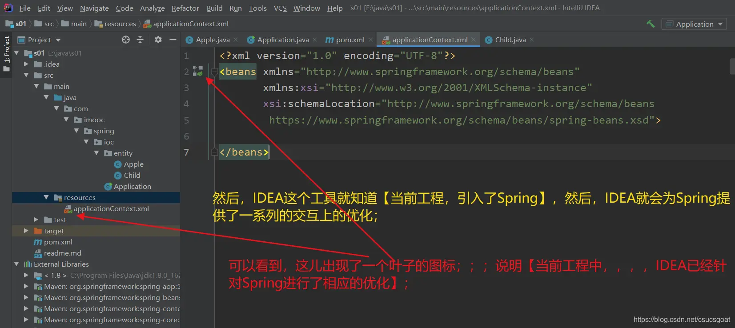Screen dimensions: 735x328
Task: Open the File menu
Action: click(x=25, y=8)
